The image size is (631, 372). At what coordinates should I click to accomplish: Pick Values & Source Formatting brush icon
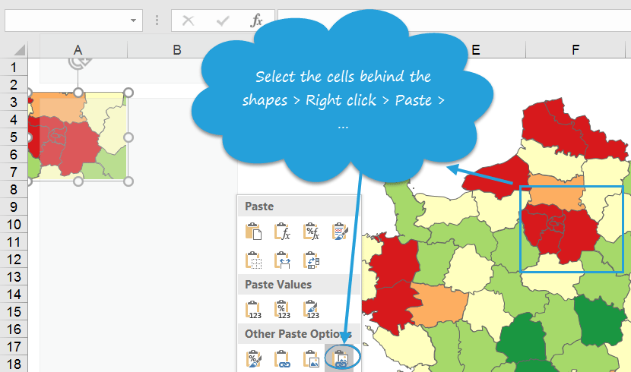pyautogui.click(x=312, y=309)
